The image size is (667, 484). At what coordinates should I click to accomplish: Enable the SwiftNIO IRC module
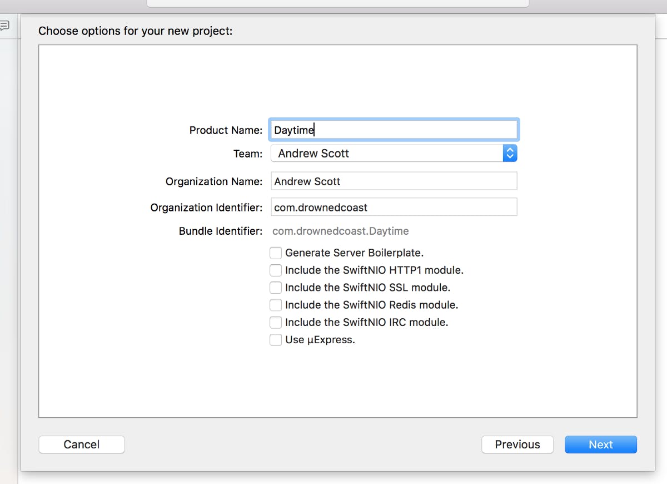pyautogui.click(x=276, y=322)
